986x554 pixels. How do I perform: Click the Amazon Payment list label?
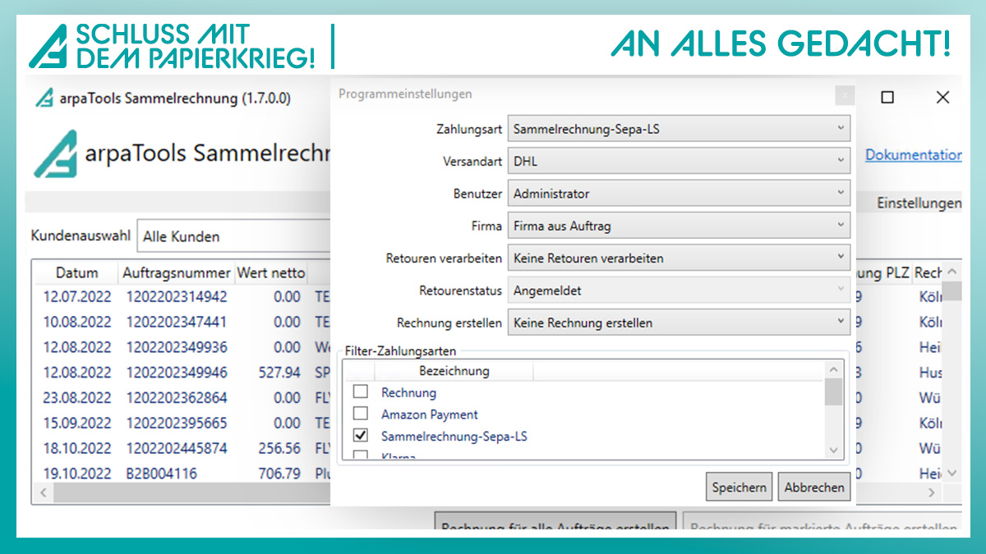(x=430, y=414)
